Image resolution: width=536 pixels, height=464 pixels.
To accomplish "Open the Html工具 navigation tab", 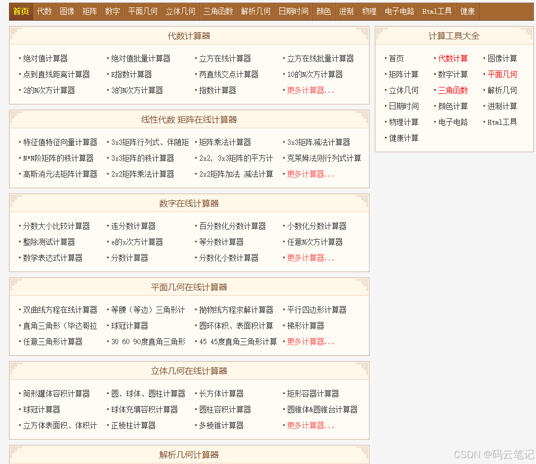I will [x=437, y=11].
